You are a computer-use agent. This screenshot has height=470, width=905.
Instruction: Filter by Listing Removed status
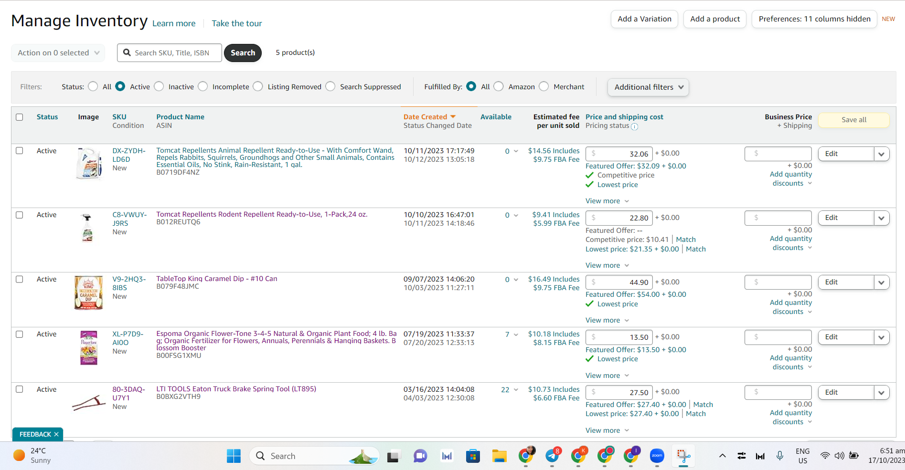[258, 86]
